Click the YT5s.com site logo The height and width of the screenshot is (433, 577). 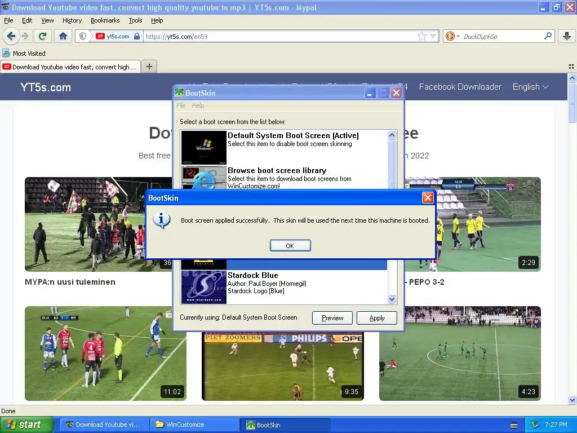click(46, 87)
